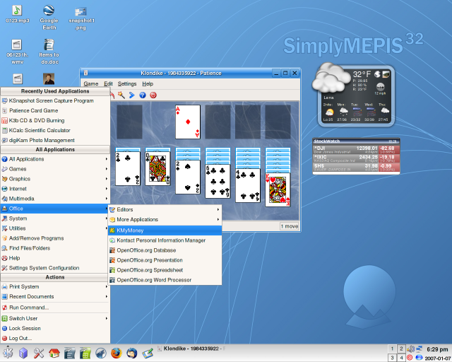Click the globe icon in weather widget
This screenshot has height=362, width=452.
[x=377, y=74]
